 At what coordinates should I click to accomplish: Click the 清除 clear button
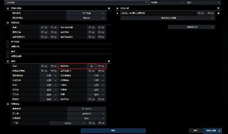(195, 130)
